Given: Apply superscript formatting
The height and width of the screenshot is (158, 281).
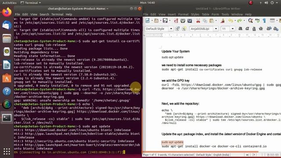Looking at the screenshot, I should pos(269,29).
